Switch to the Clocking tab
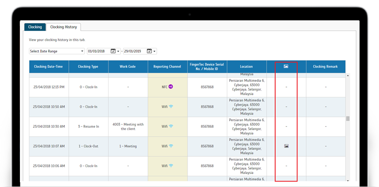 [x=35, y=27]
